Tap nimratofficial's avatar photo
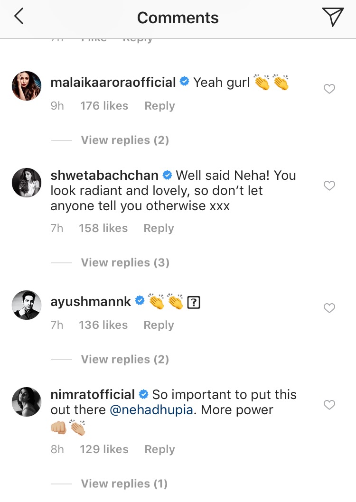356x502 pixels. pyautogui.click(x=27, y=402)
